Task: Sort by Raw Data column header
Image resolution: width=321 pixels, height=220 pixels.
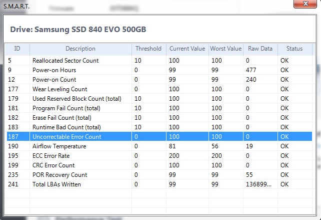Action: pyautogui.click(x=260, y=49)
